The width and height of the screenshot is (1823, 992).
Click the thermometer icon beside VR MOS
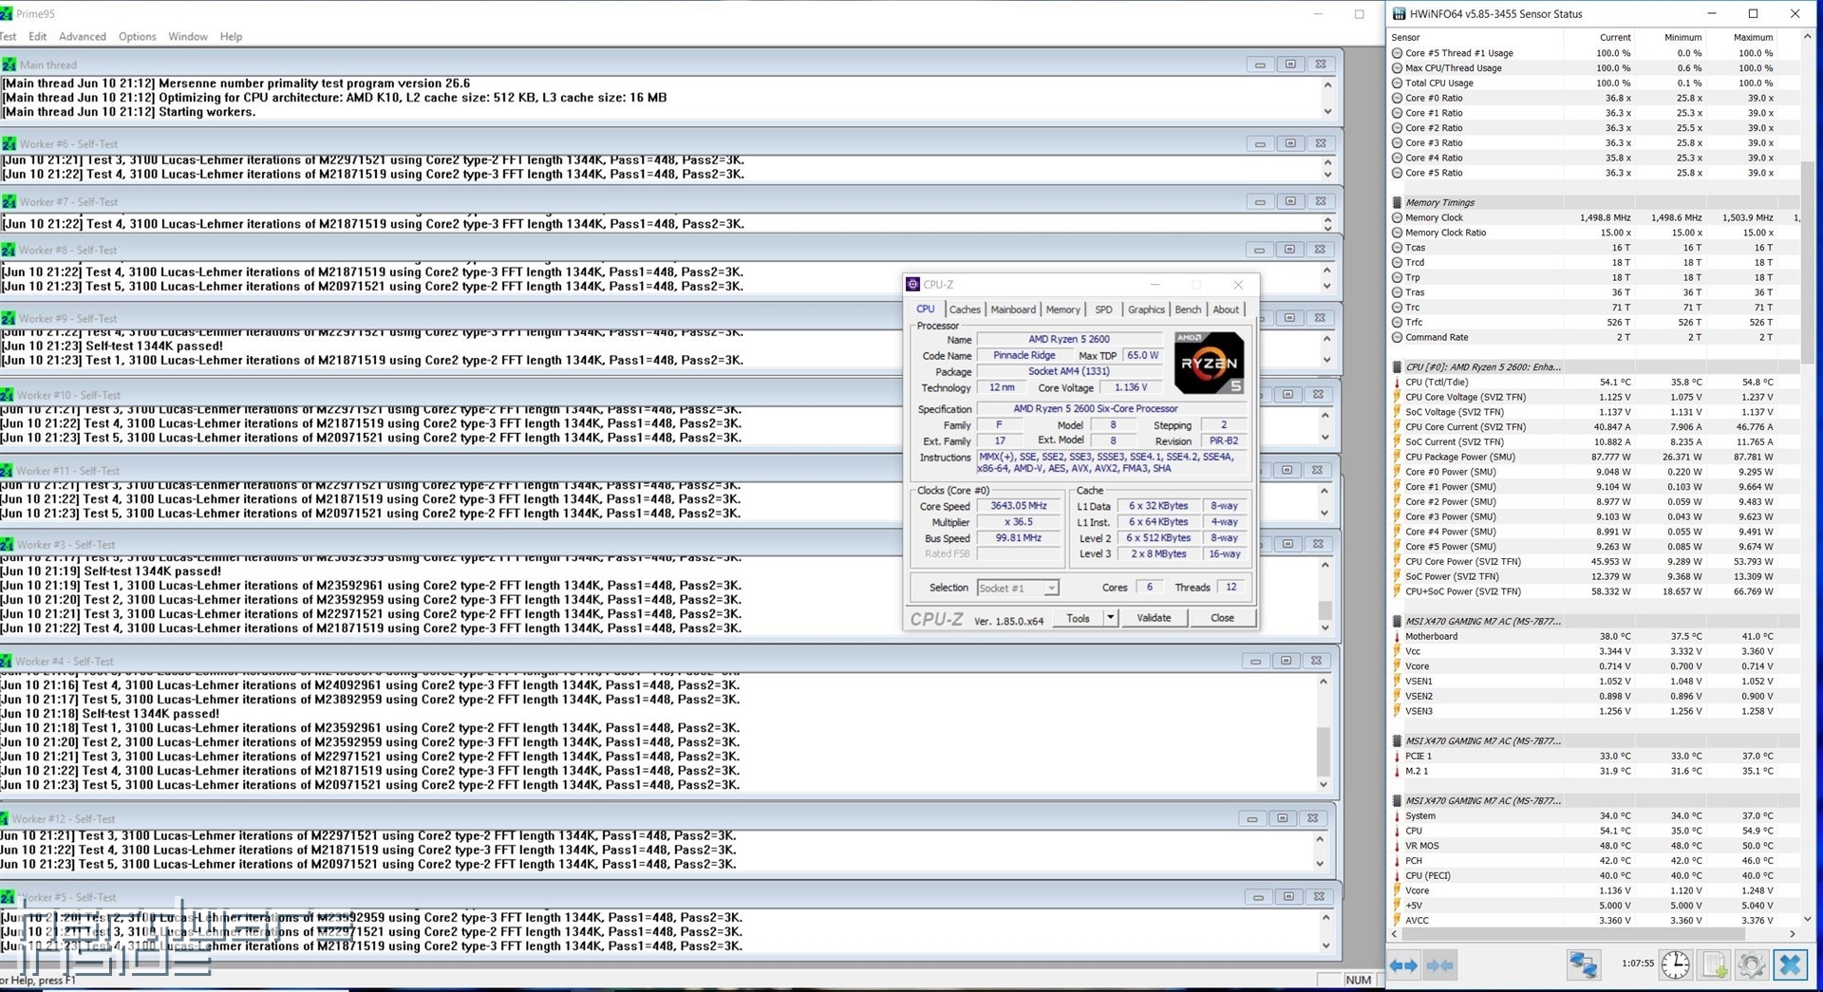(1397, 846)
